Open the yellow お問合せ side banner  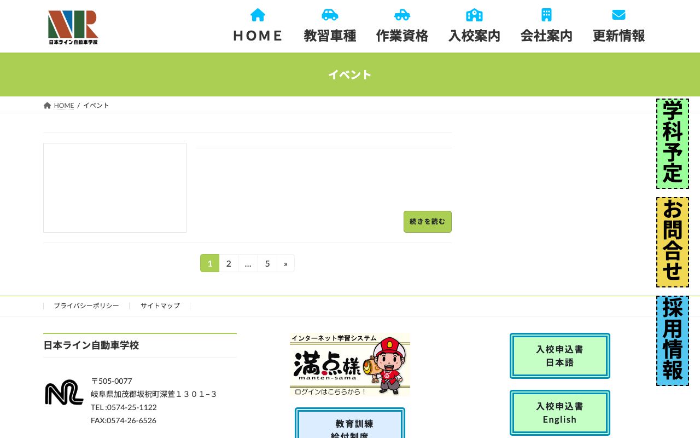tap(673, 242)
